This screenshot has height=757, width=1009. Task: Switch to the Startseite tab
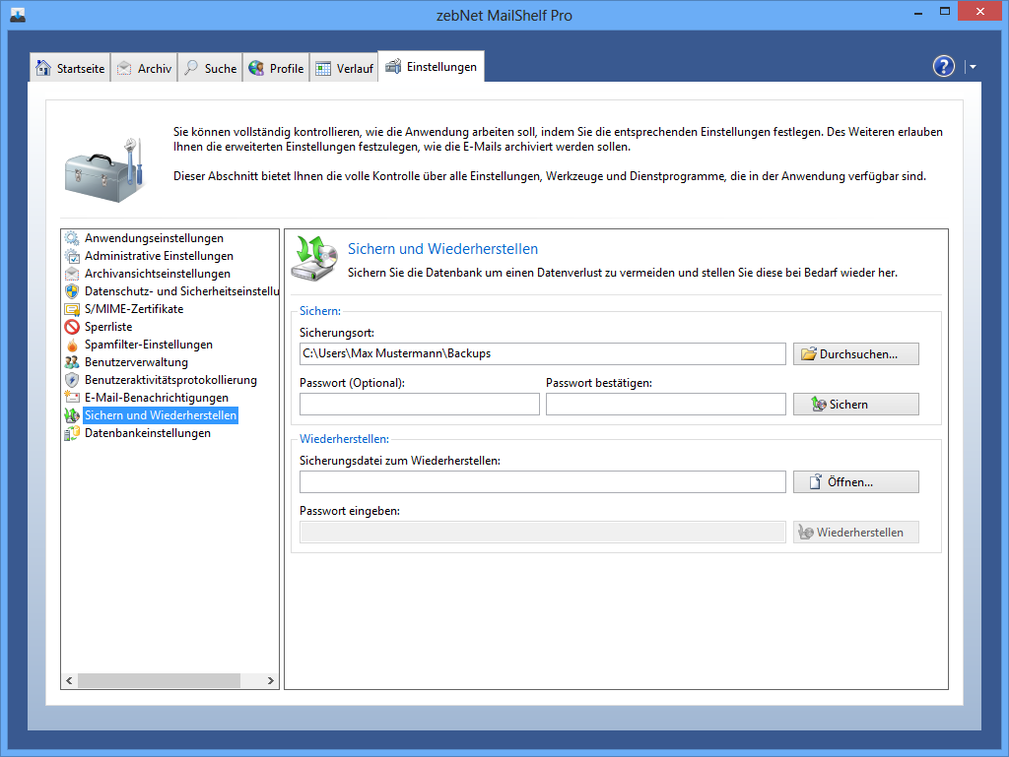click(70, 68)
